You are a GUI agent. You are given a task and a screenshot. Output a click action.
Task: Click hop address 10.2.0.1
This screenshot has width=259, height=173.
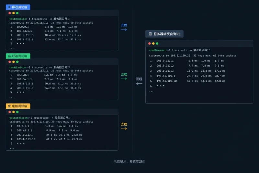(23, 126)
